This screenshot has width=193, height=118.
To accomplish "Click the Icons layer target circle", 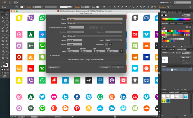I will tap(189, 70).
